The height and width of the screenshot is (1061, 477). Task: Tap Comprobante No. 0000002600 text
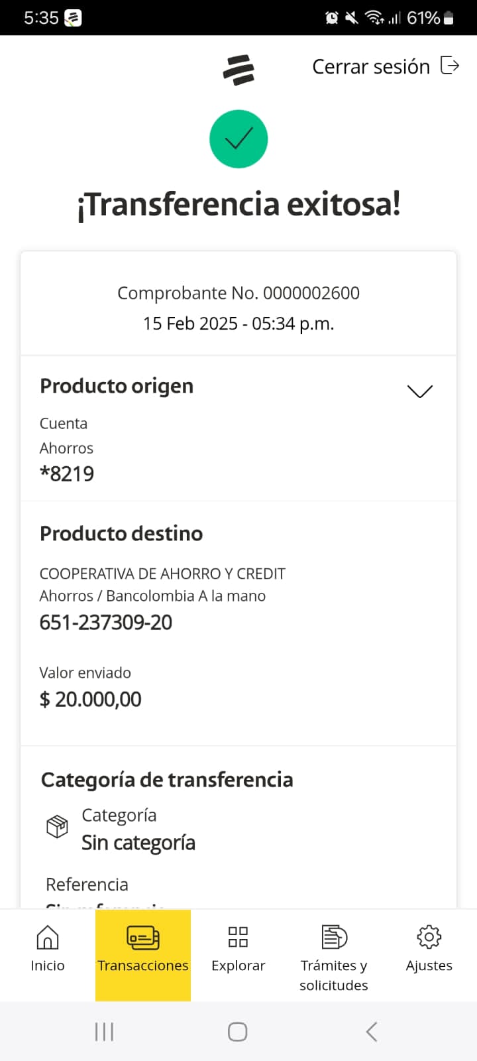(x=238, y=293)
